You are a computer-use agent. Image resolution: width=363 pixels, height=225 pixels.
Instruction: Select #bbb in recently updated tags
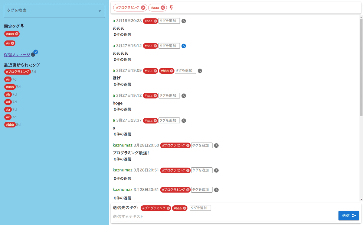coord(10,125)
